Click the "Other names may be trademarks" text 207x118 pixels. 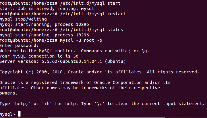pos(67,88)
